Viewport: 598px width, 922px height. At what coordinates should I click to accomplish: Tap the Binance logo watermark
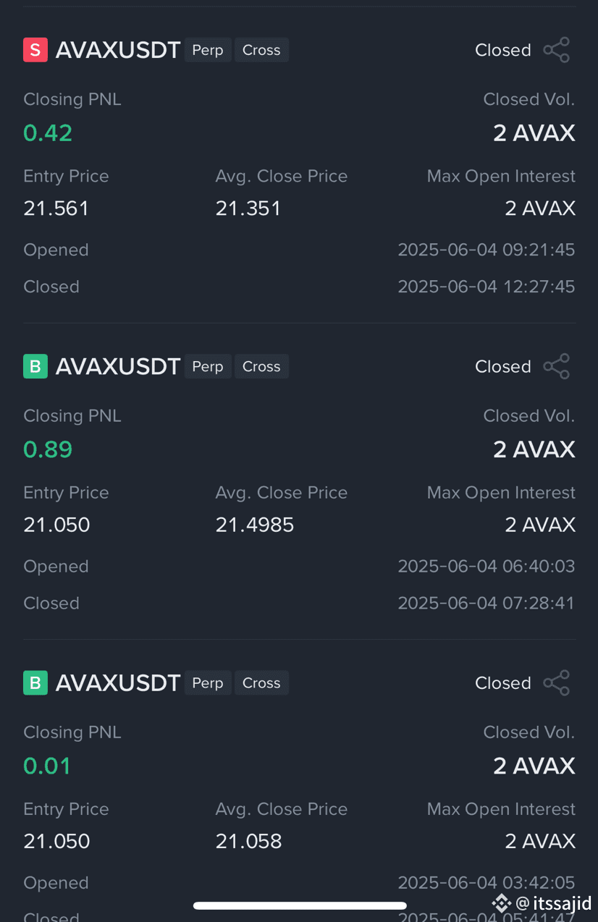point(502,903)
